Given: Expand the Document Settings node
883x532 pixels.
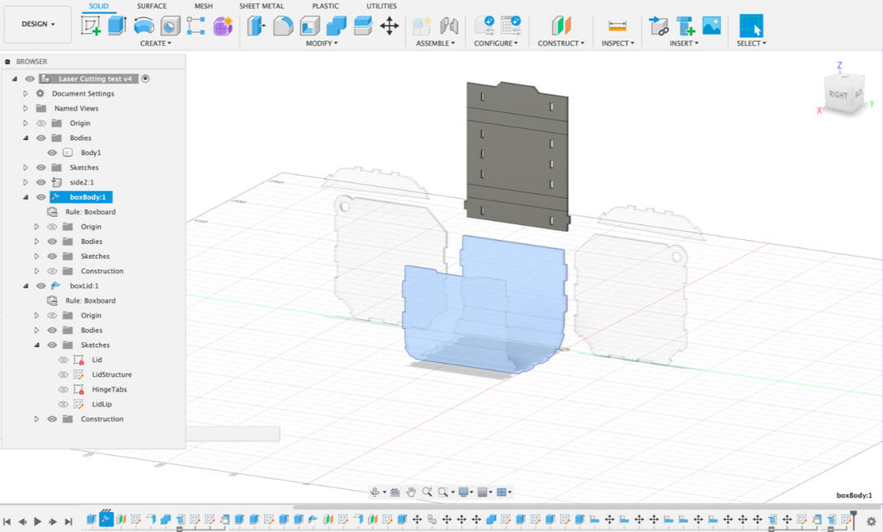Looking at the screenshot, I should [26, 93].
